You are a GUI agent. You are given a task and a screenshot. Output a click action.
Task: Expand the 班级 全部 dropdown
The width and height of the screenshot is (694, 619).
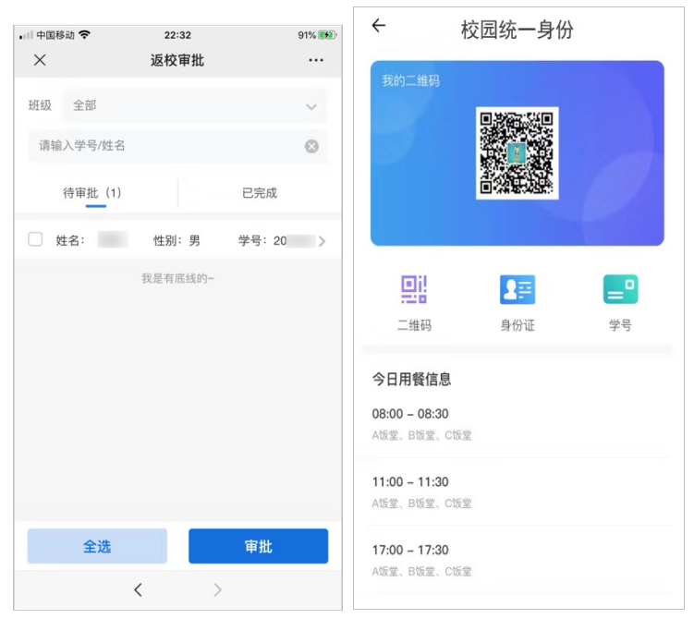[195, 105]
